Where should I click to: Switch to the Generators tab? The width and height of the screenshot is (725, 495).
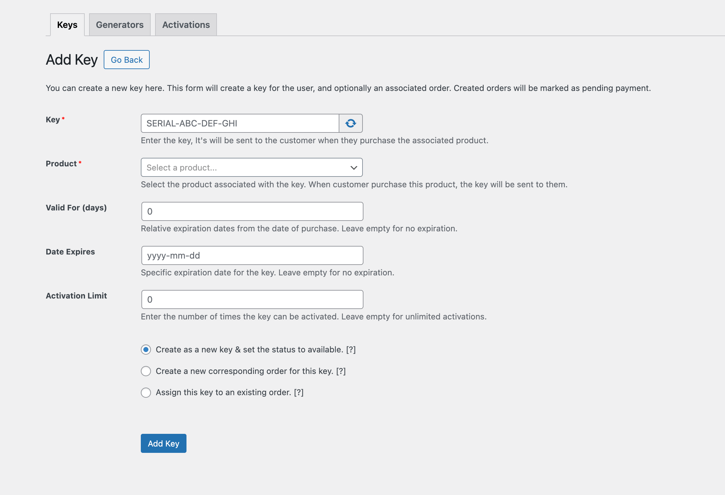point(120,25)
